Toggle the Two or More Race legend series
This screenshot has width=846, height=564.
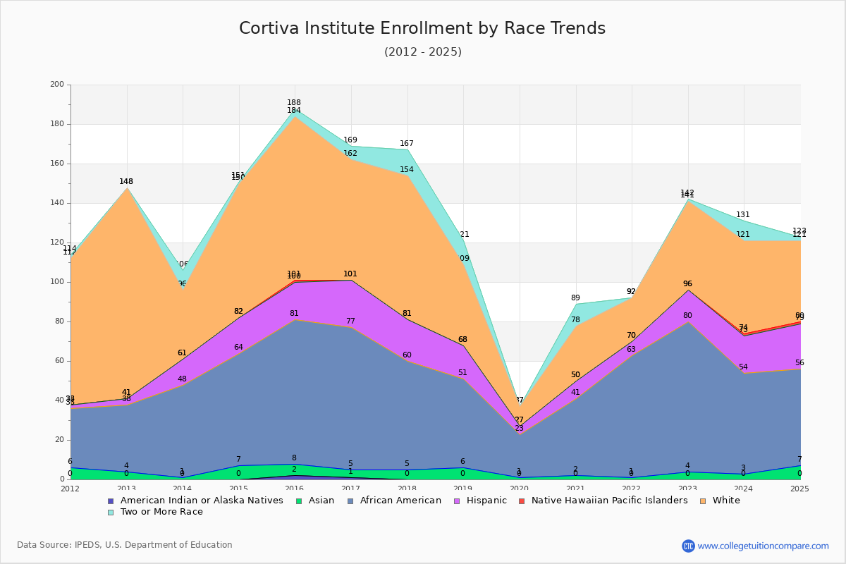[155, 512]
